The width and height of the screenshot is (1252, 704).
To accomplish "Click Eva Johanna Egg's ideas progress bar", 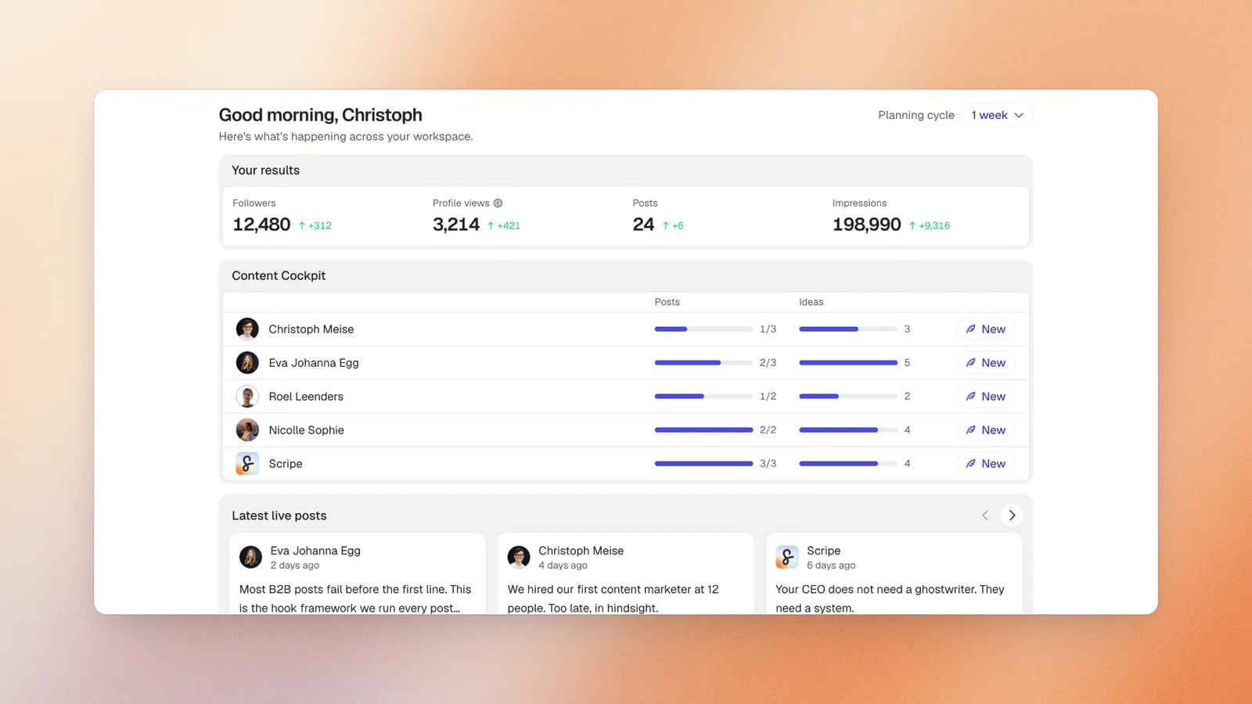I will pos(848,363).
